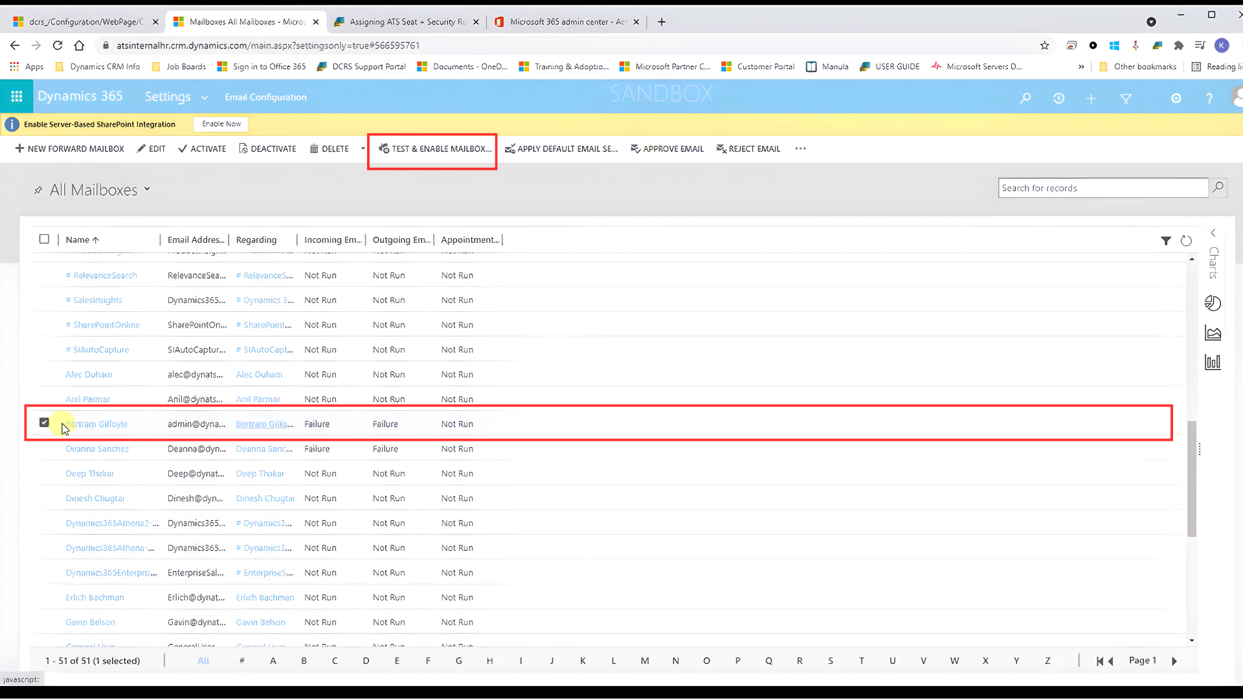
Task: Open a new browser tab
Action: coord(662,22)
